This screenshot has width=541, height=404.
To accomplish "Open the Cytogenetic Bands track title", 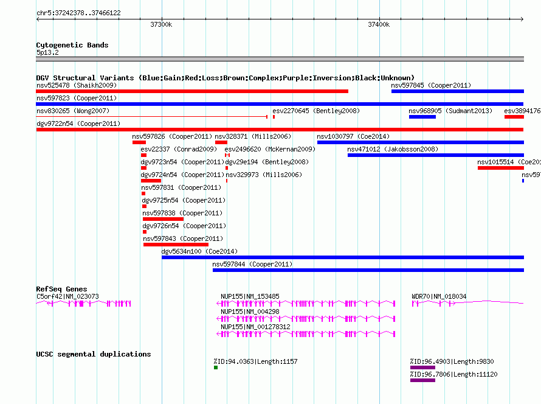I will (x=72, y=45).
